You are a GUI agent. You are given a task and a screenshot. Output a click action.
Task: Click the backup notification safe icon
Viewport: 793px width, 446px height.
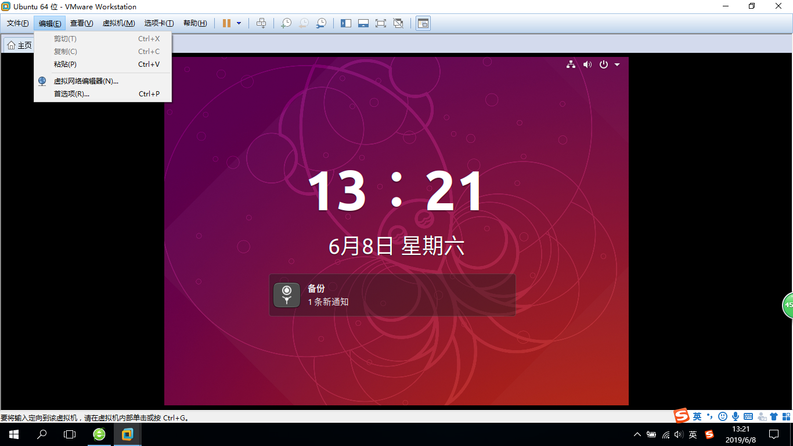287,295
